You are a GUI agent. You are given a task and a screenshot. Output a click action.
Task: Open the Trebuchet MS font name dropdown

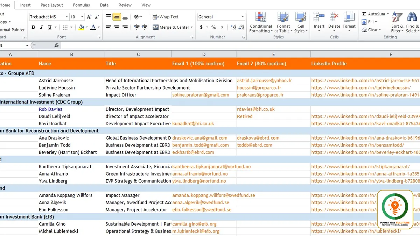pyautogui.click(x=66, y=17)
